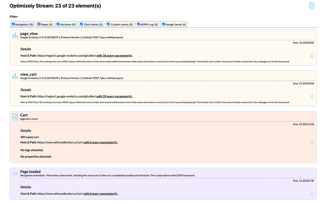Toggle the Decisions (0) filter checkbox
Viewport: 326px width, 204px height.
58,24
